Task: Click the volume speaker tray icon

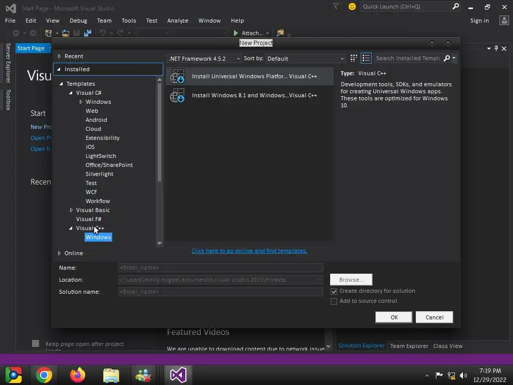Action: coord(463,375)
